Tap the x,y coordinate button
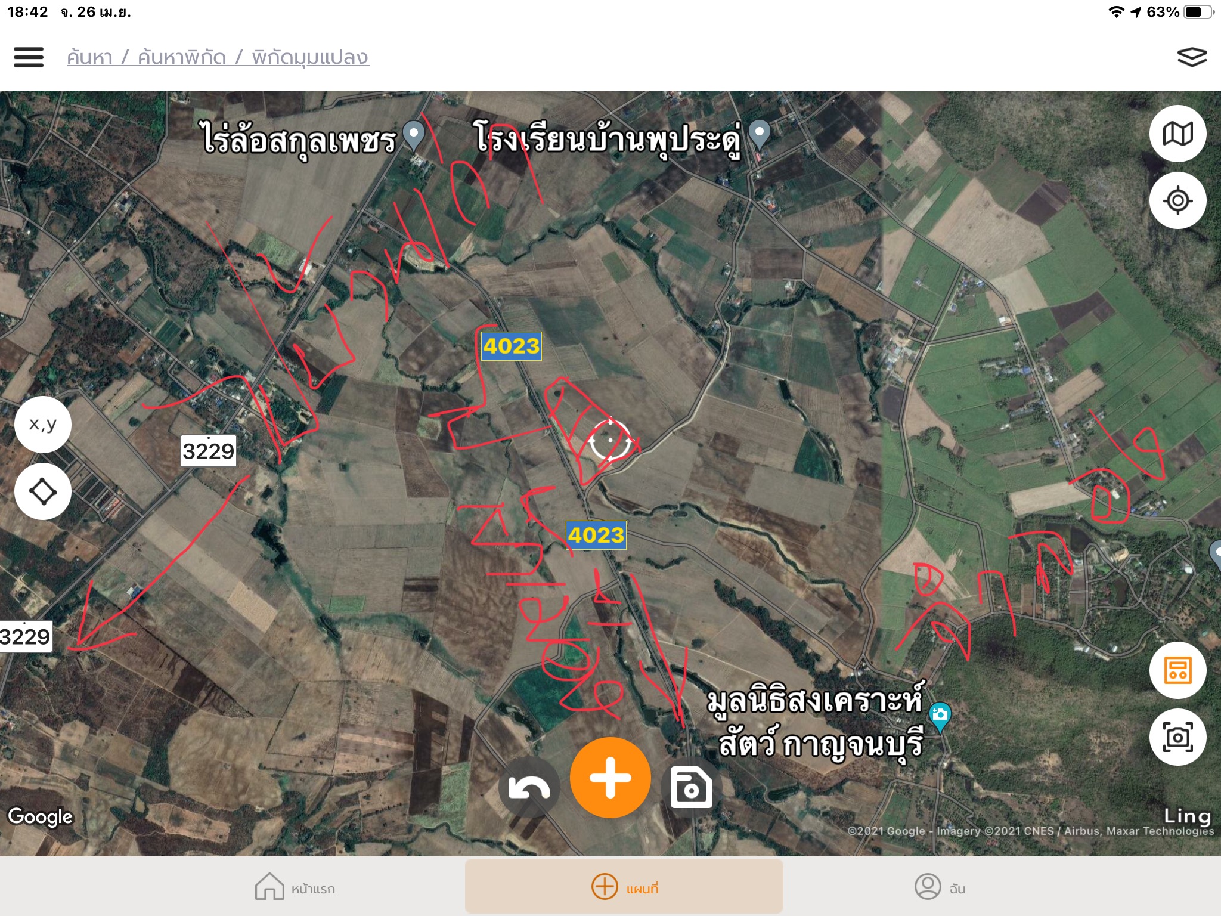Screen dimensions: 1221x916 (43, 425)
